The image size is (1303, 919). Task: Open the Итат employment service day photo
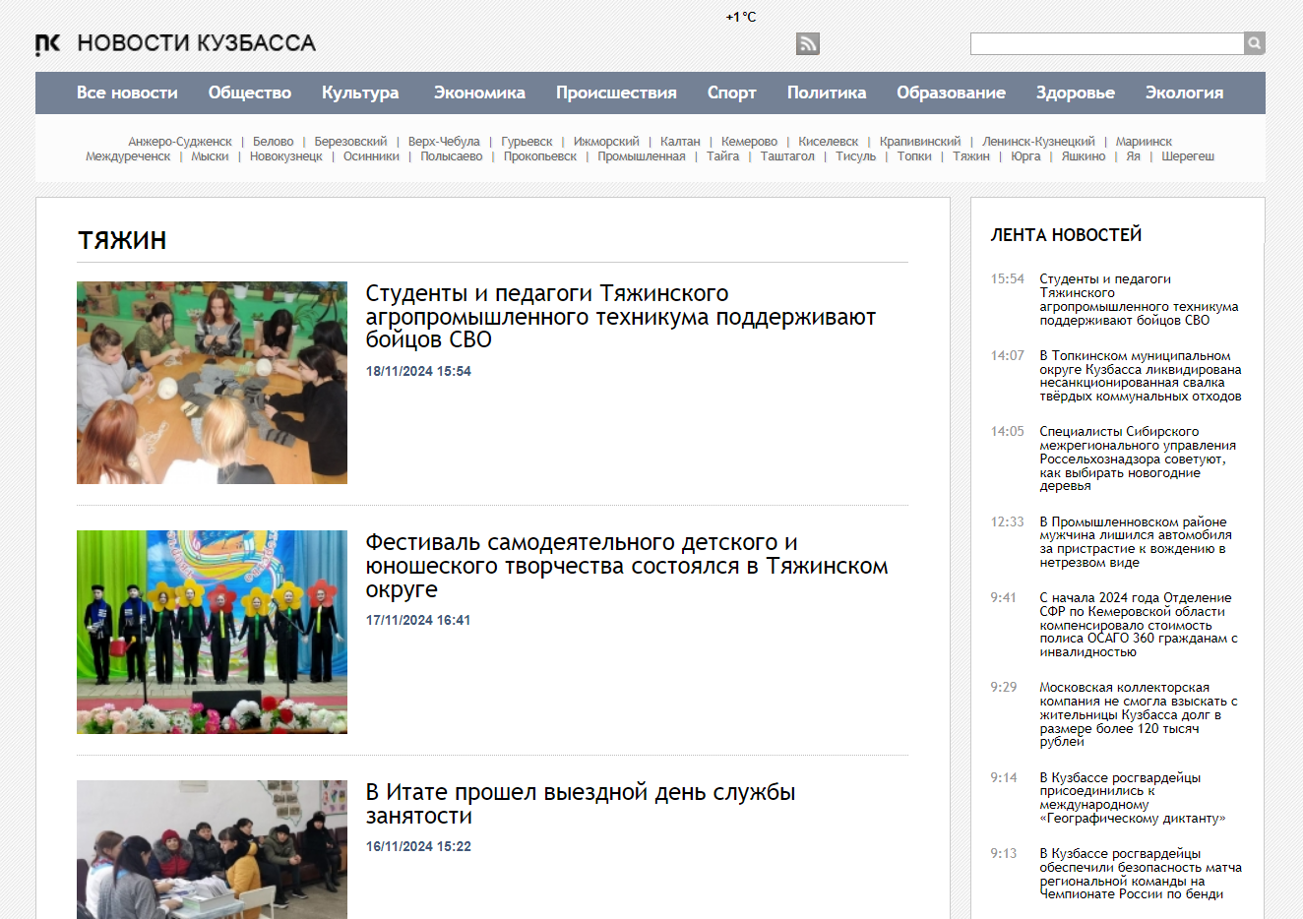tap(212, 849)
